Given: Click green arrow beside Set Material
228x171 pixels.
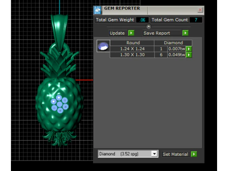Looking at the screenshot, I should click(x=194, y=154).
